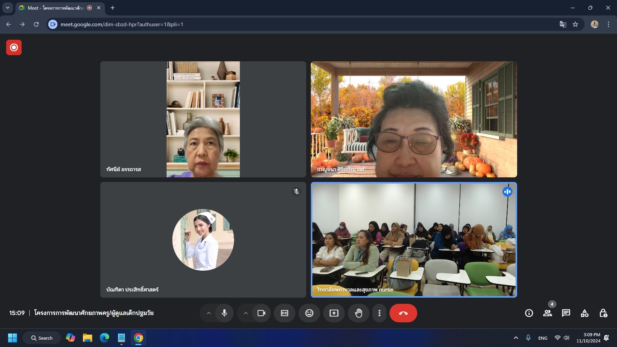The image size is (617, 347).
Task: Open the activities shapes icon
Action: (x=584, y=313)
